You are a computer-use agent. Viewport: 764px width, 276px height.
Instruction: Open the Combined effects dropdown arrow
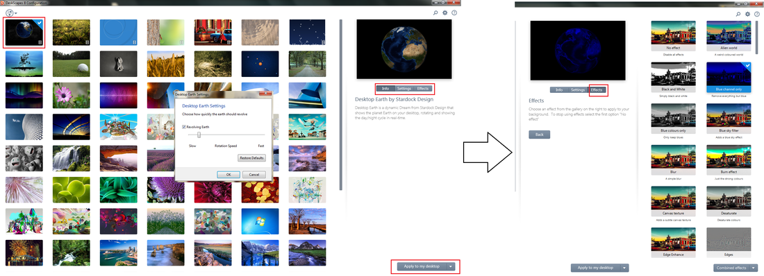754,268
